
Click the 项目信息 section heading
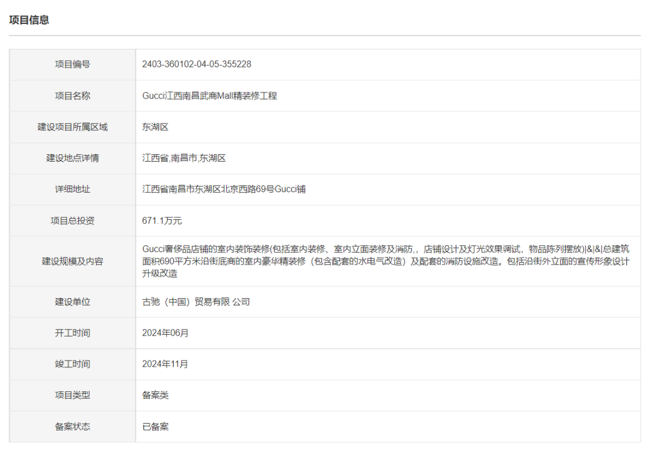pyautogui.click(x=29, y=20)
